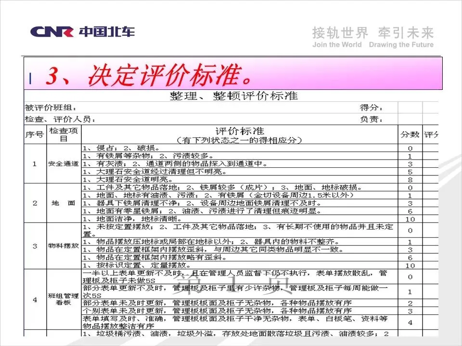The image size is (462, 346).
Task: Click the row 地面有零星铁屑
Action: (240, 211)
